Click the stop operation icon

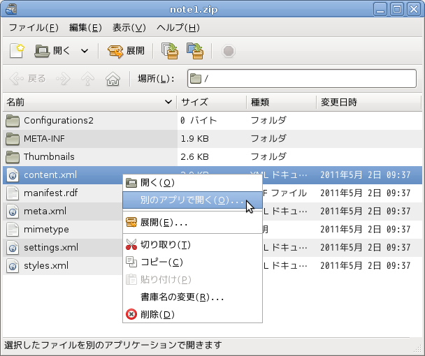(228, 51)
